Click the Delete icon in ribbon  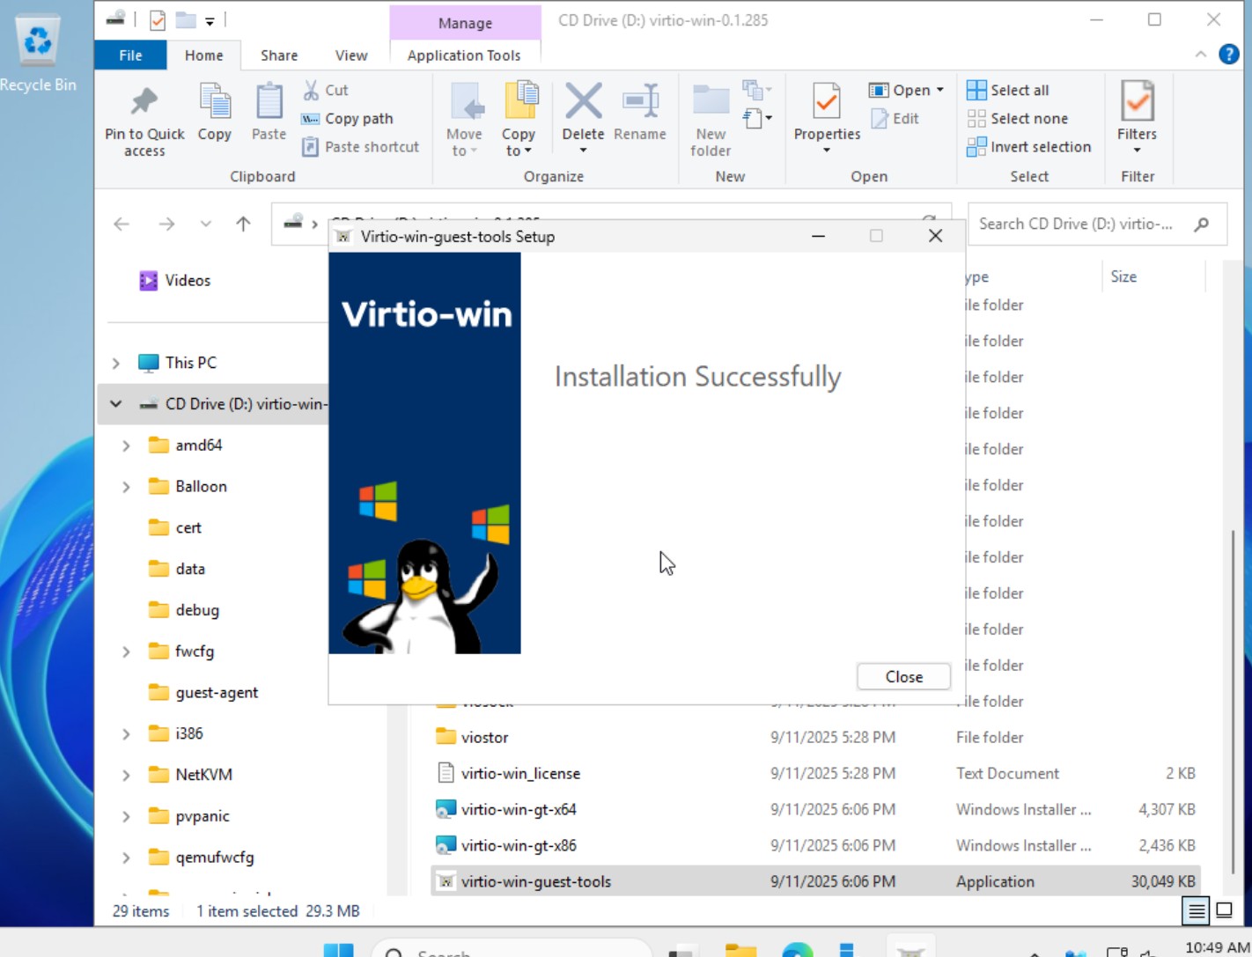coord(583,103)
